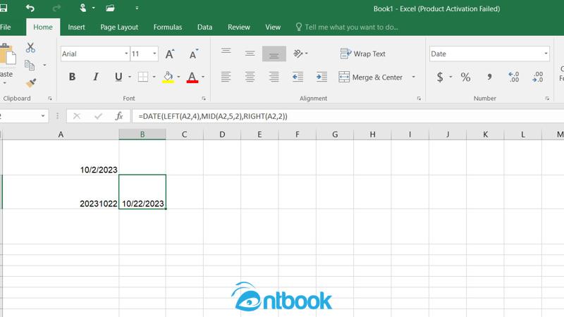Click the Copy icon

point(30,65)
